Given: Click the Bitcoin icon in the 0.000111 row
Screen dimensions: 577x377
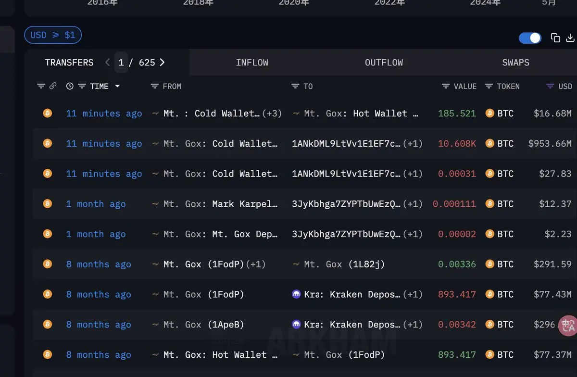Looking at the screenshot, I should coord(47,203).
